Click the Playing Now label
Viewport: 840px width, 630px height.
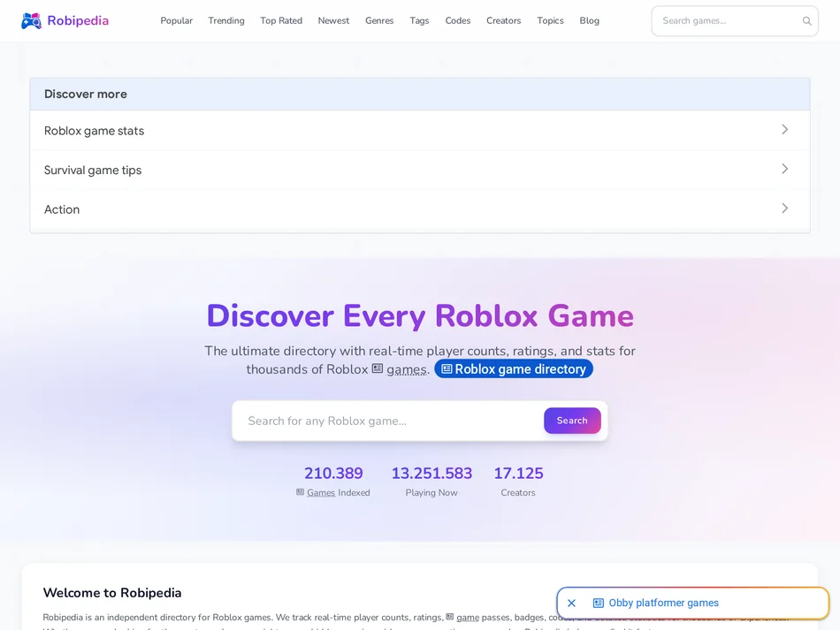click(x=431, y=492)
